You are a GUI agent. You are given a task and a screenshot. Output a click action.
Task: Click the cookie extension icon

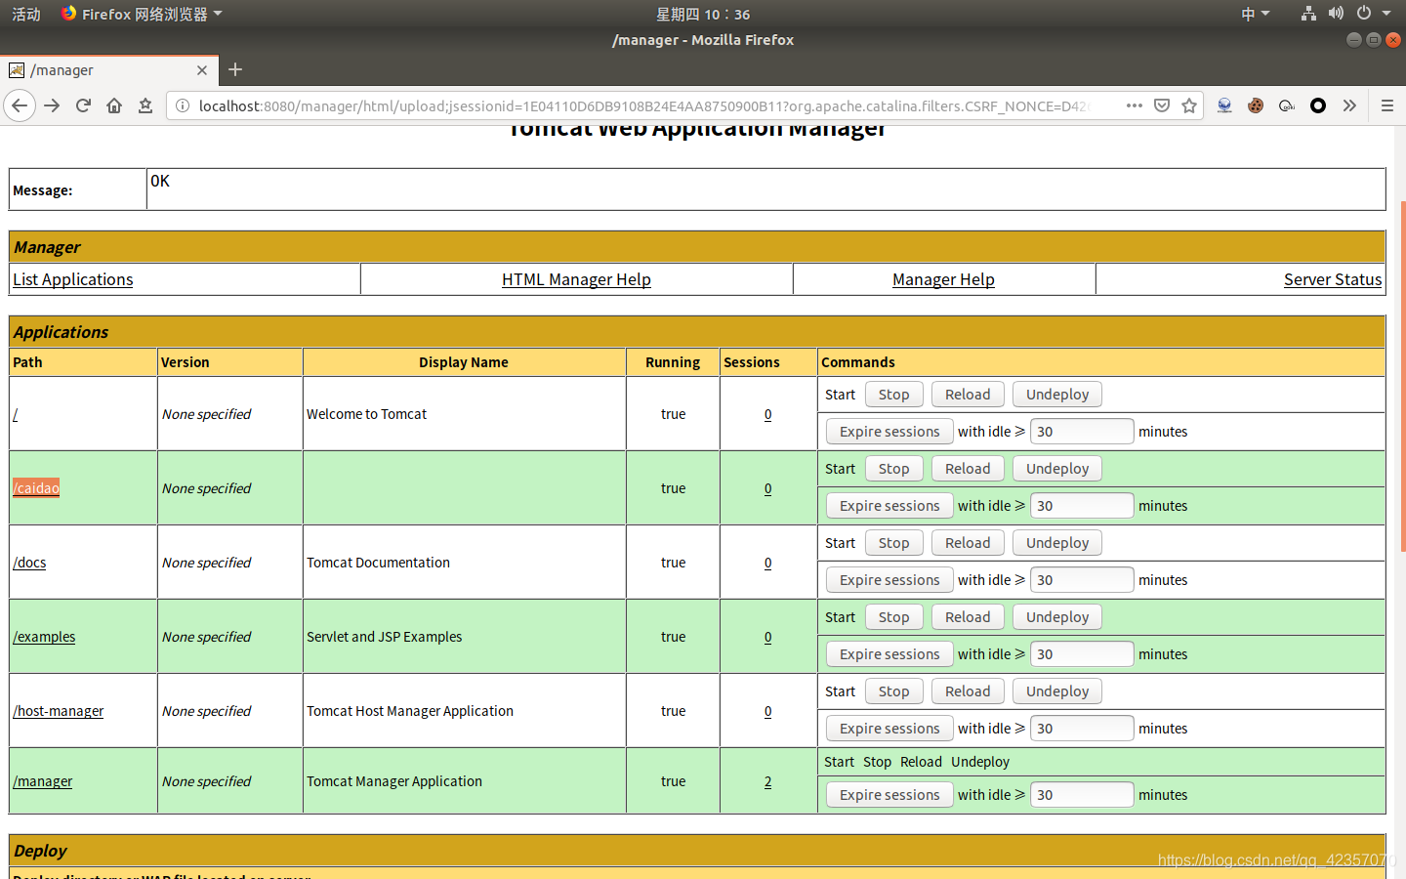pyautogui.click(x=1256, y=105)
